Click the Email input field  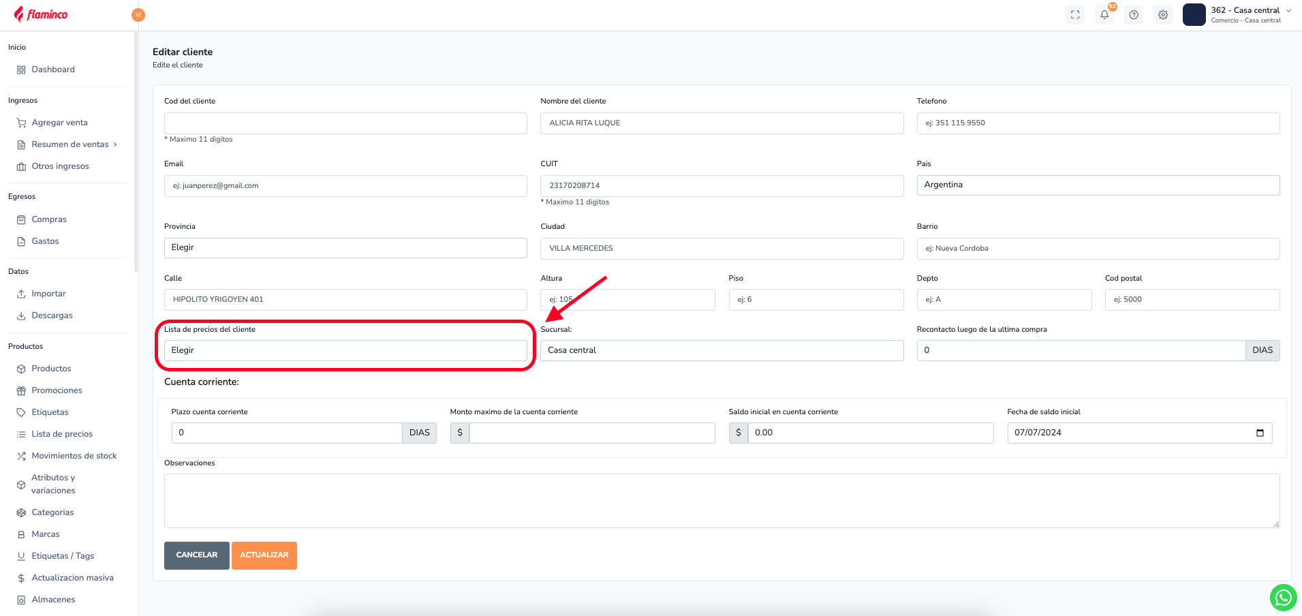pos(345,186)
